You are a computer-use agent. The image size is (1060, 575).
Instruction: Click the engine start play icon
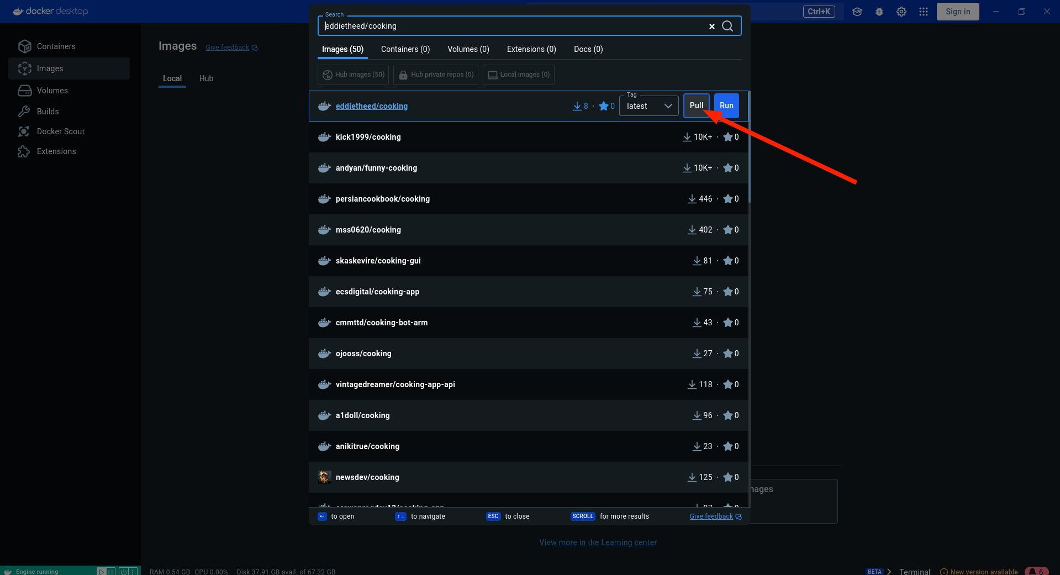pos(102,572)
